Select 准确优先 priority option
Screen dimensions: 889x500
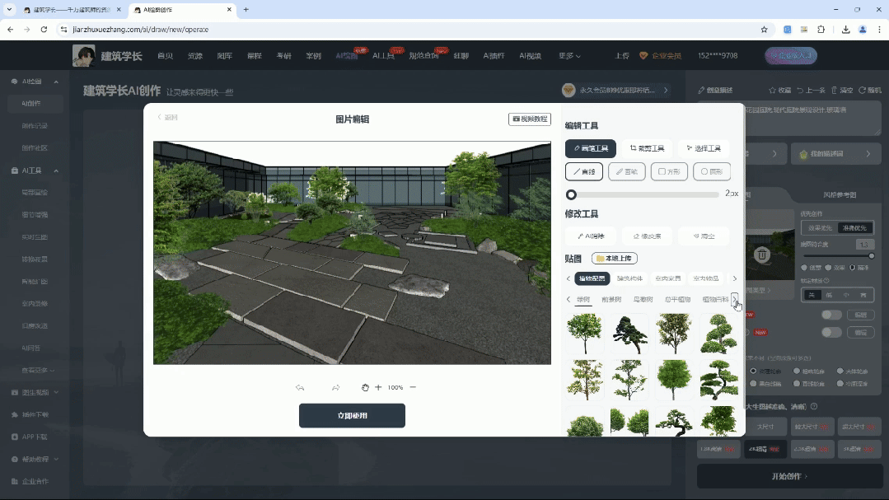point(854,228)
